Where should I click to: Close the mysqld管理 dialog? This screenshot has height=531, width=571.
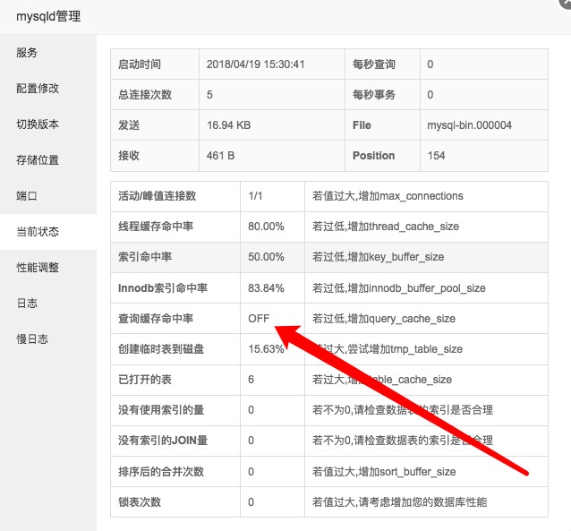(x=566, y=2)
